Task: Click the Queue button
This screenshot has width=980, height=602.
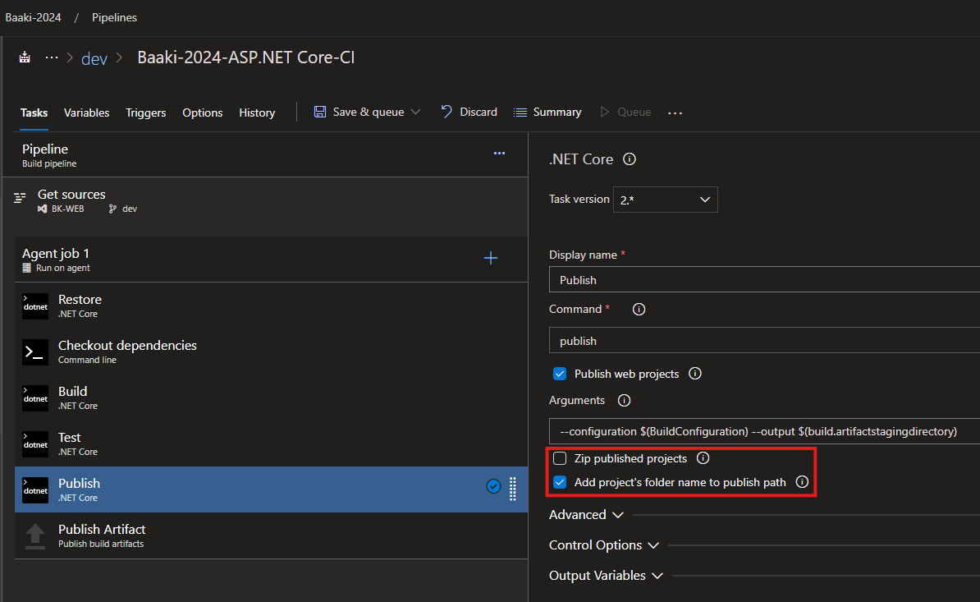Action: (625, 112)
